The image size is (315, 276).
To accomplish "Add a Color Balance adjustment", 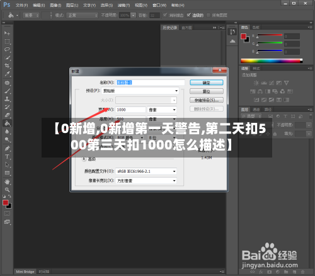I will [x=260, y=91].
